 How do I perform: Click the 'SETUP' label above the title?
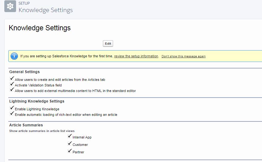pyautogui.click(x=24, y=3)
